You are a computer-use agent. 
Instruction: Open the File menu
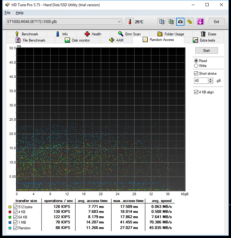[7, 13]
